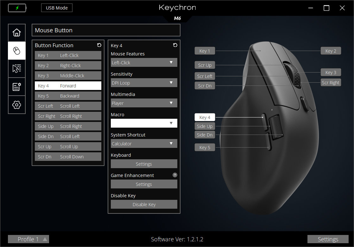Expand the Mouse Features Left-Click dropdown
Viewport: 354px width, 247px height.
(x=144, y=63)
